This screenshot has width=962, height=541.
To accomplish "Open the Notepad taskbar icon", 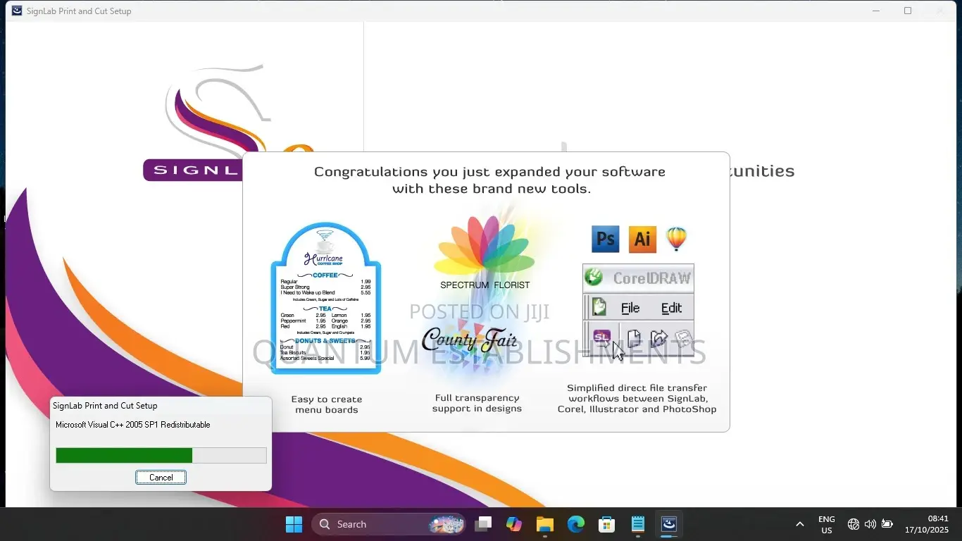I will [x=638, y=524].
